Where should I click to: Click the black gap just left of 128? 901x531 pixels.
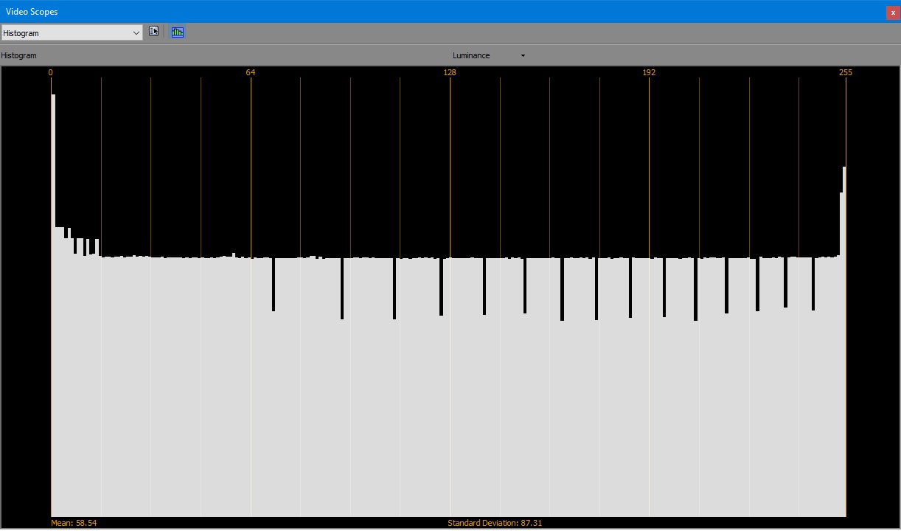[x=441, y=288]
